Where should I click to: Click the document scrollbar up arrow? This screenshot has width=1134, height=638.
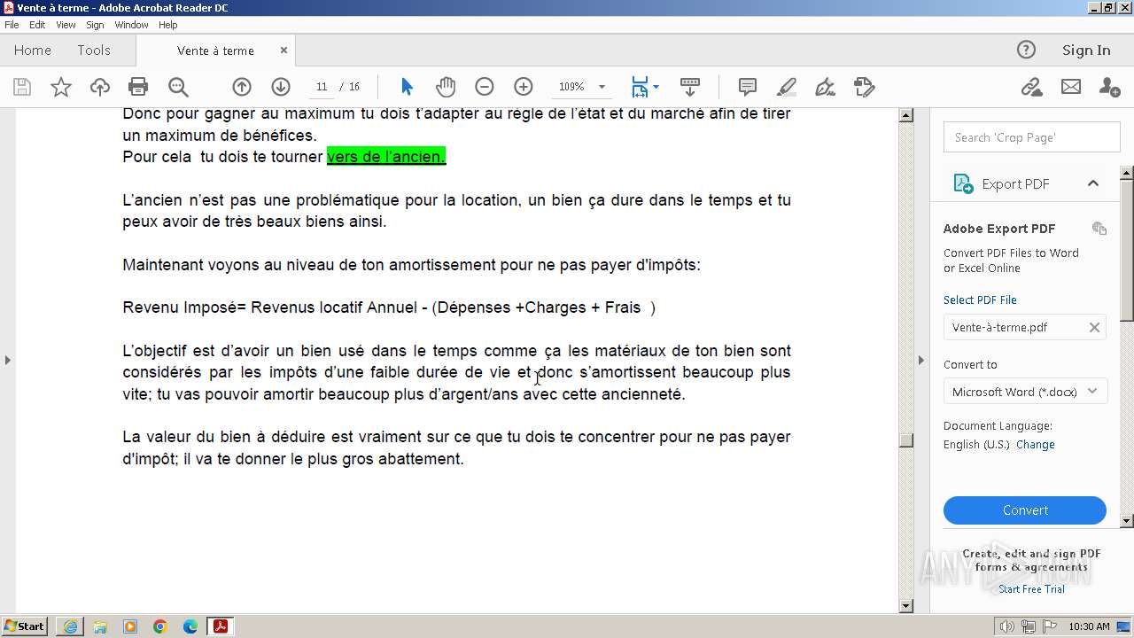(x=905, y=115)
